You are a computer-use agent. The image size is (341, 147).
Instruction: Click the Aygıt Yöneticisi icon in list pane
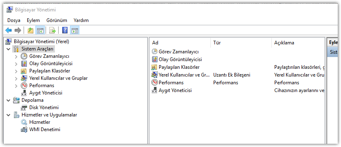click(x=154, y=90)
